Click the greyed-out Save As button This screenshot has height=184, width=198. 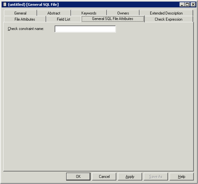point(156,177)
